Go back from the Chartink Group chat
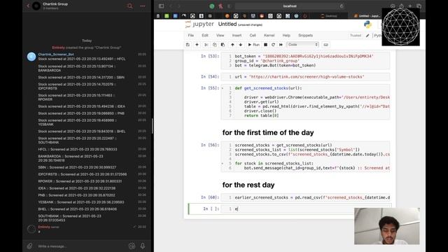 point(28,6)
